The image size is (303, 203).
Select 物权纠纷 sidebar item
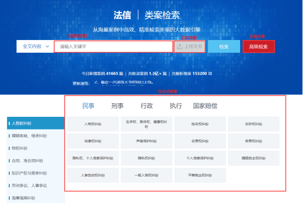tap(36, 148)
